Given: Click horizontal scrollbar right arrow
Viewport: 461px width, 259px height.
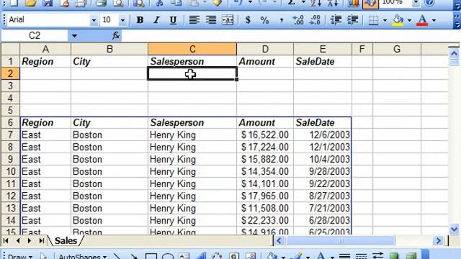Looking at the screenshot, I should pos(438,241).
